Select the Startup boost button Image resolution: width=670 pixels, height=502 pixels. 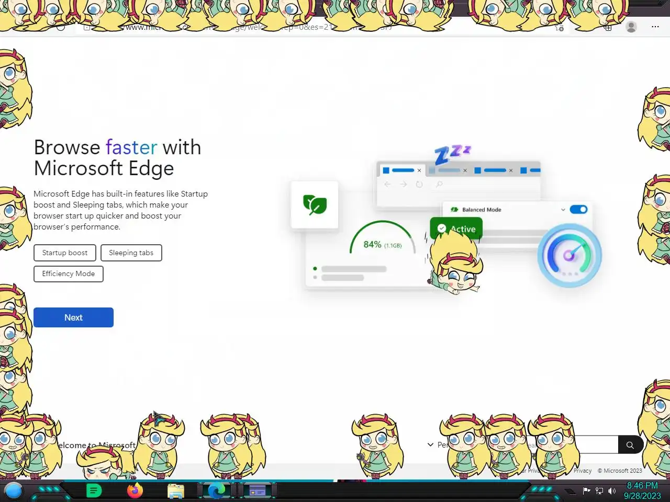(65, 253)
